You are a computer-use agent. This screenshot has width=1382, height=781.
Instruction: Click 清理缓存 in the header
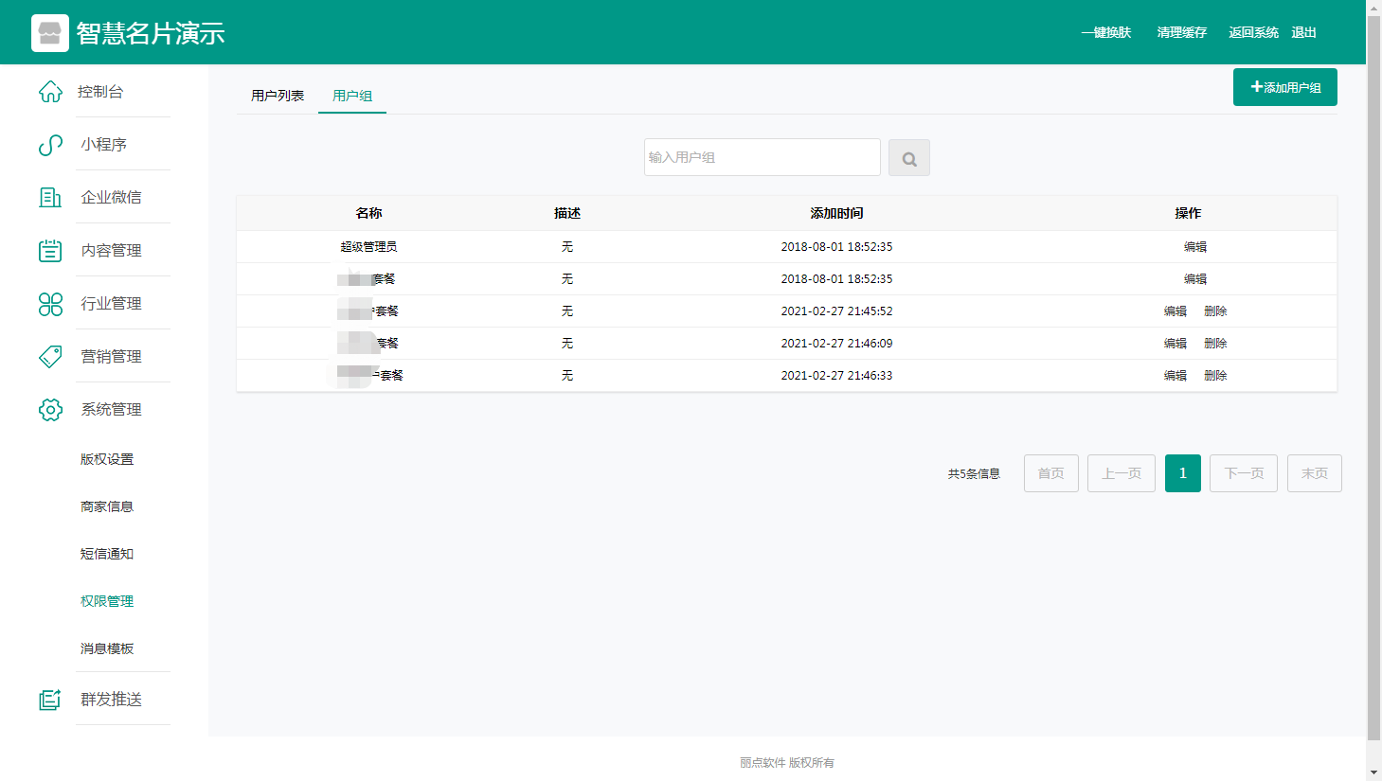pyautogui.click(x=1182, y=32)
